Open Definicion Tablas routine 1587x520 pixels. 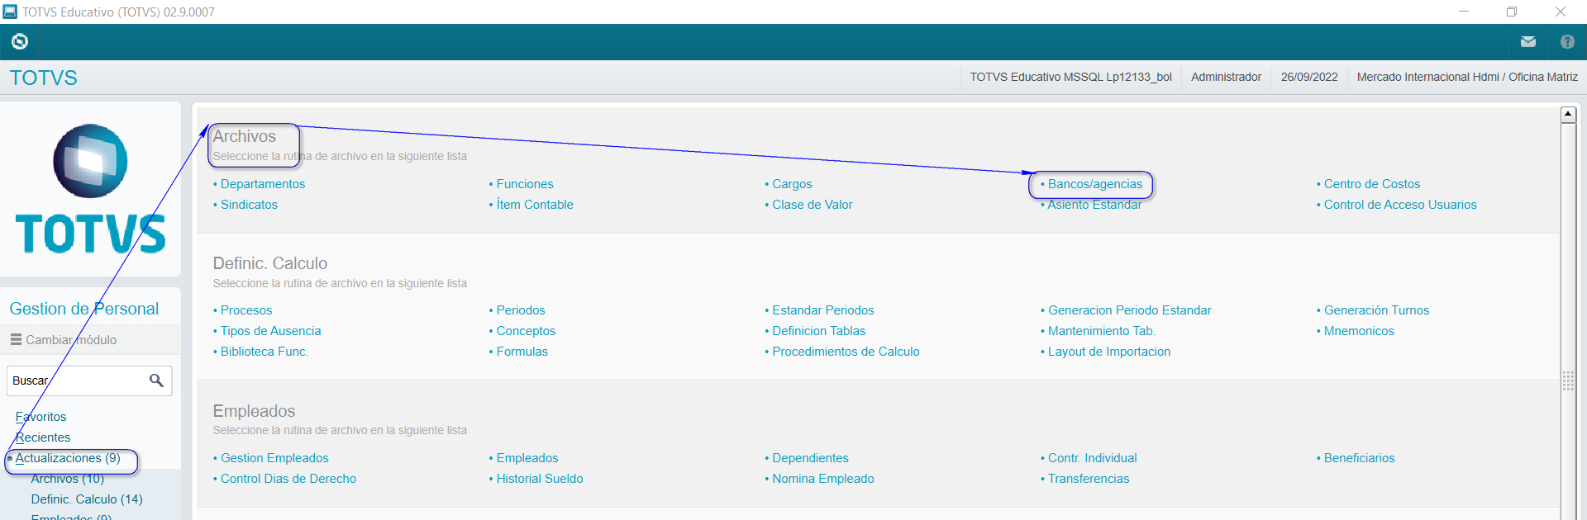pos(819,331)
